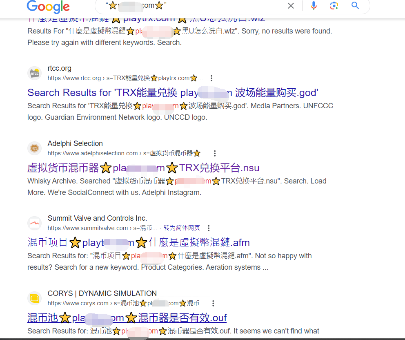
Task: Clear the search box with X
Action: pos(291,6)
